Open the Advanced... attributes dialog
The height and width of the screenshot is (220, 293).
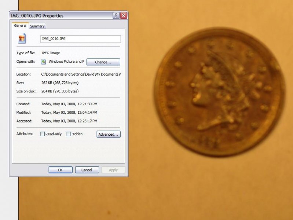[109, 134]
